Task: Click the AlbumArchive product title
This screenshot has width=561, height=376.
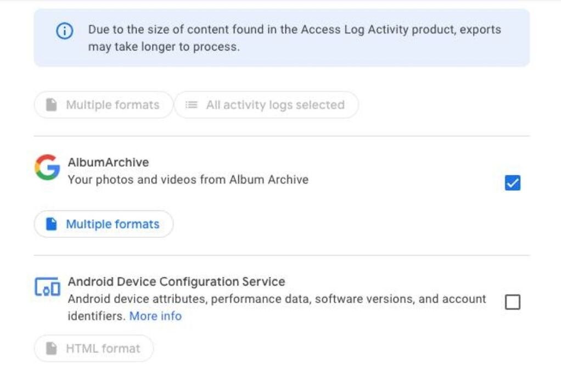Action: [108, 162]
